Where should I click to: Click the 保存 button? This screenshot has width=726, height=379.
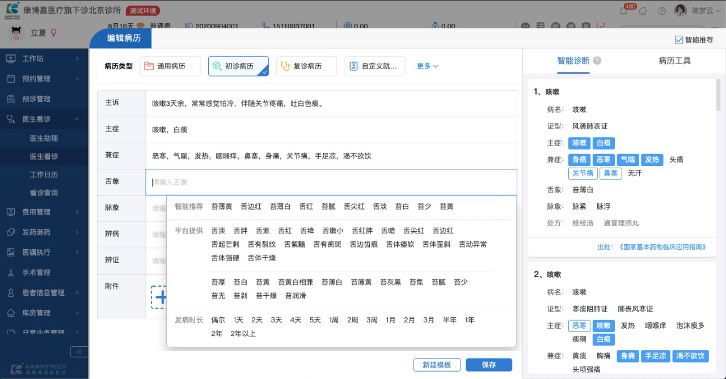tap(488, 365)
